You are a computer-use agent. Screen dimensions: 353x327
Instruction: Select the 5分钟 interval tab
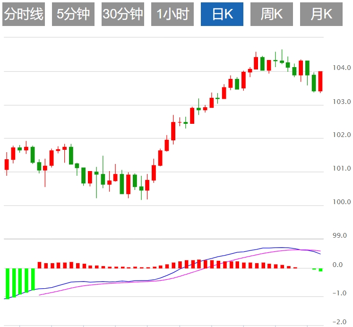click(x=73, y=15)
